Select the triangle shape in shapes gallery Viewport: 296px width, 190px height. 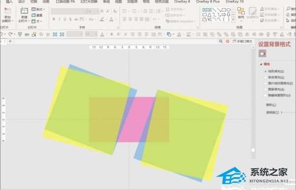(x=209, y=14)
